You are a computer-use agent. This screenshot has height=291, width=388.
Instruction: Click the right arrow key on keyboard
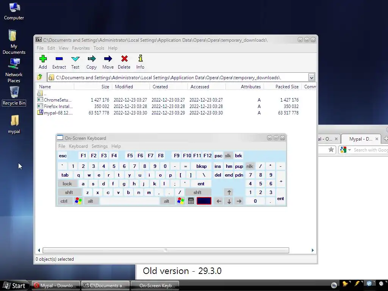[239, 201]
